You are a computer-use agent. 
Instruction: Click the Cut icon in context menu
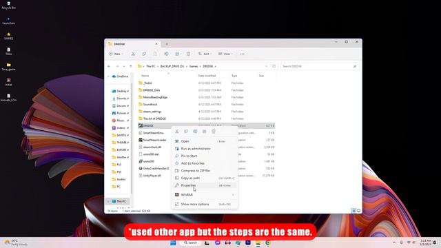pos(177,132)
